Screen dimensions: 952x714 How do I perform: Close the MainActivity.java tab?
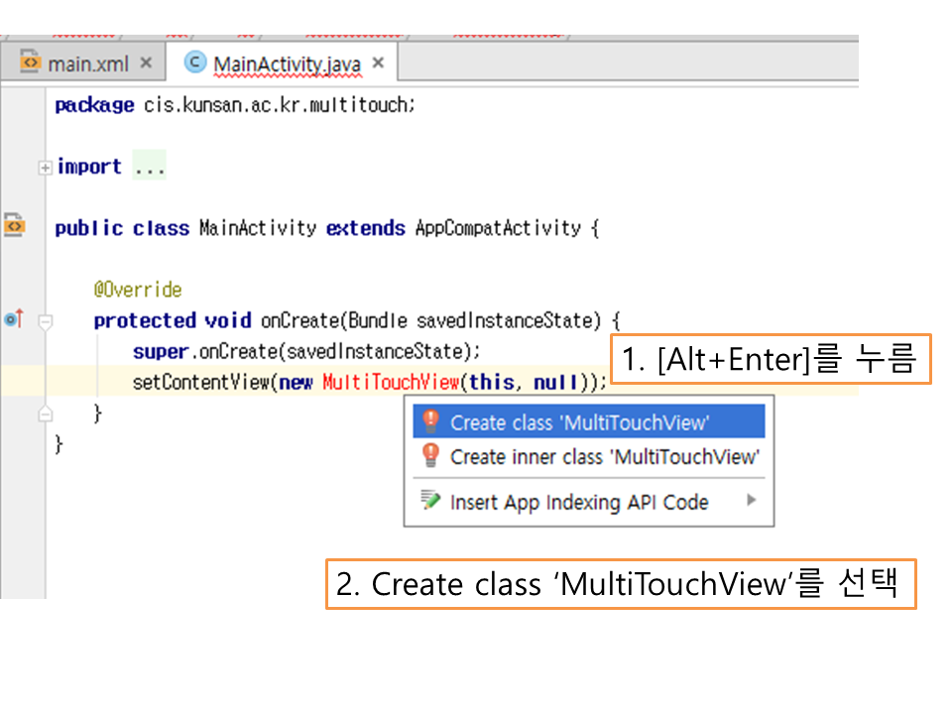coord(380,64)
